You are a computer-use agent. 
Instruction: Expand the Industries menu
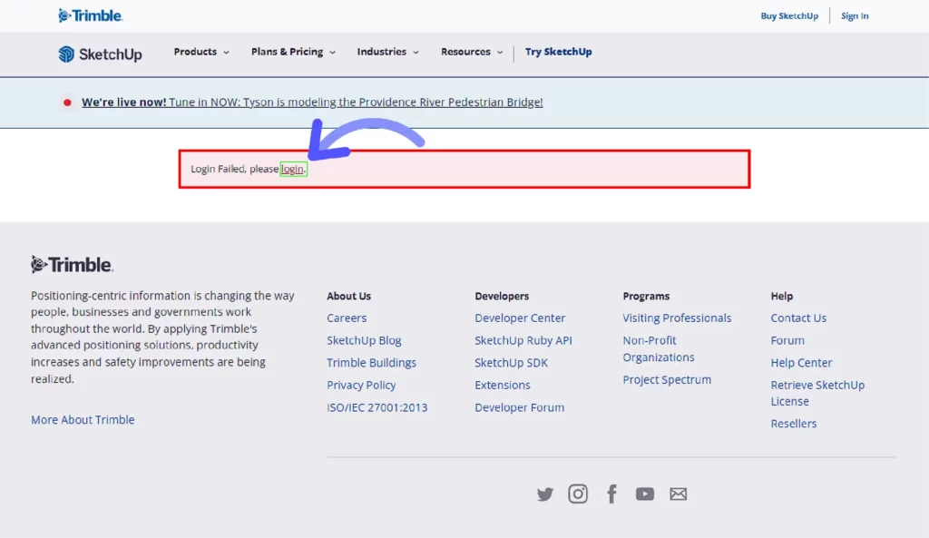[x=387, y=52]
